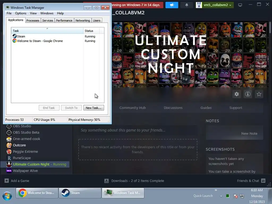This screenshot has width=272, height=204.
Task: Expand Quick Launch chevron
Action: click(x=216, y=190)
